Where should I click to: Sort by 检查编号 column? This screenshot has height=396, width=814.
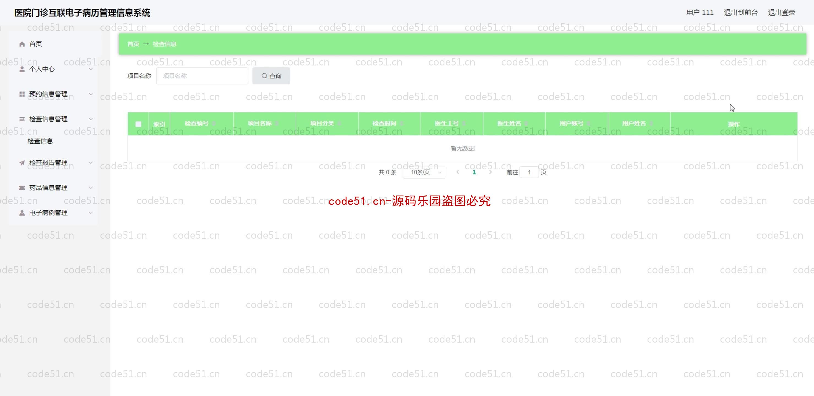[x=214, y=123]
